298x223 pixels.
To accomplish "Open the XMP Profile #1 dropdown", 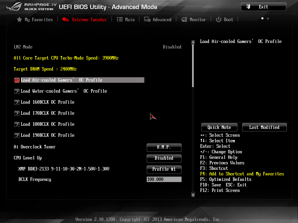I will 164,169.
